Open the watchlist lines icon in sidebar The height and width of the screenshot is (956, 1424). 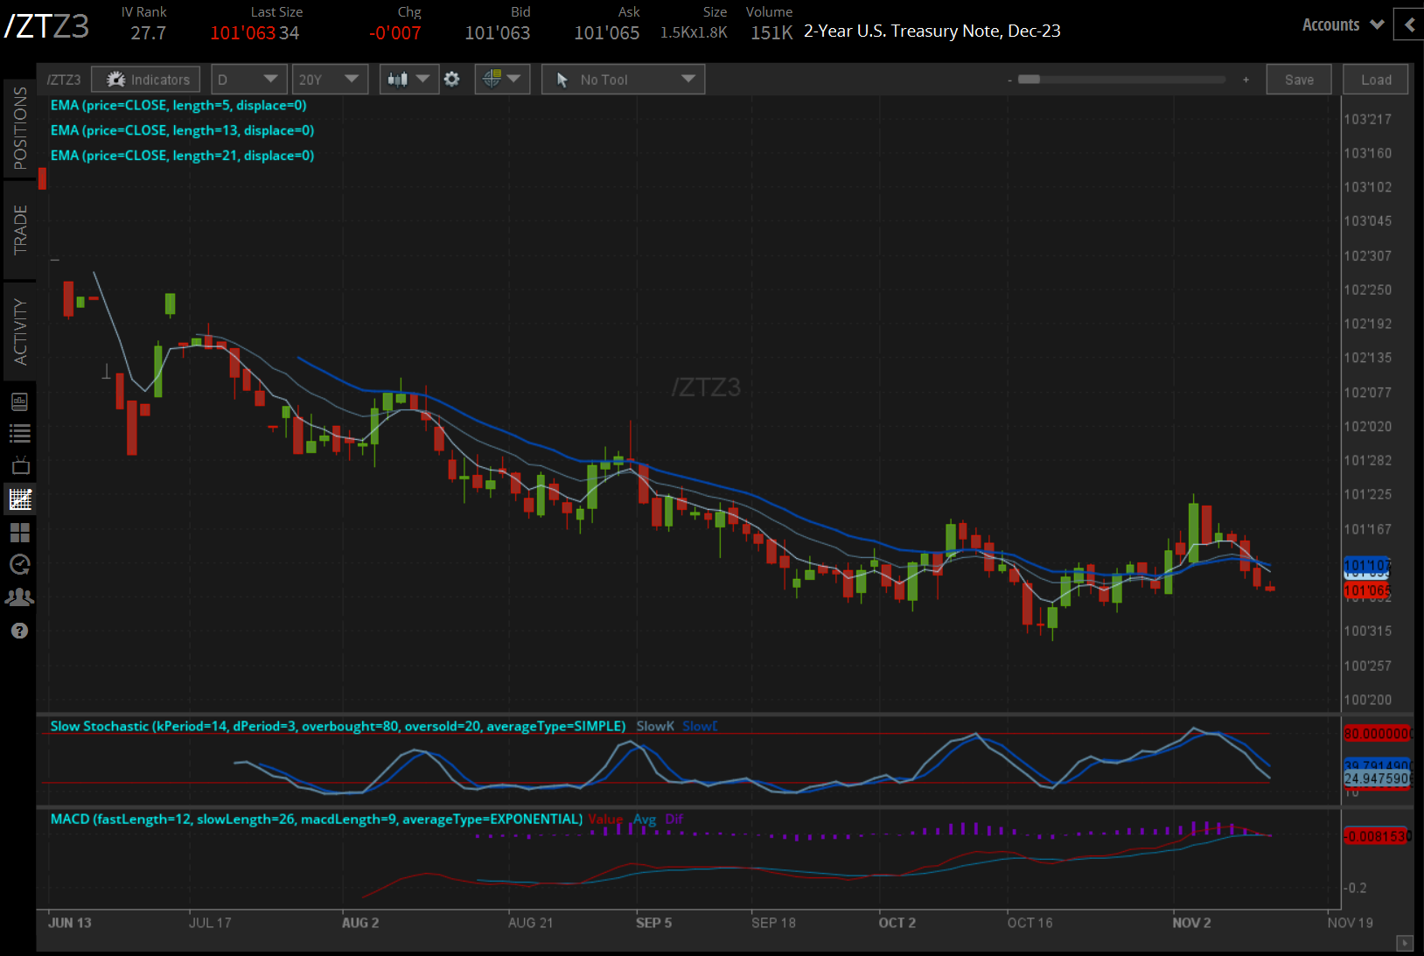point(19,433)
